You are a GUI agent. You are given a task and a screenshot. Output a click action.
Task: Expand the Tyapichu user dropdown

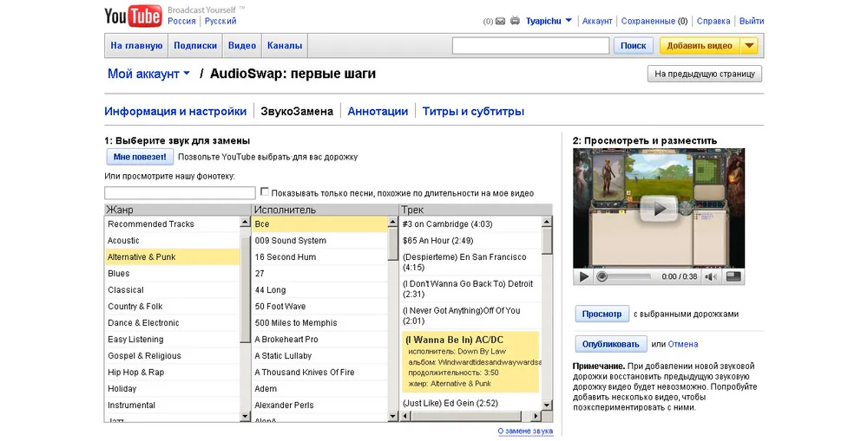(x=569, y=21)
